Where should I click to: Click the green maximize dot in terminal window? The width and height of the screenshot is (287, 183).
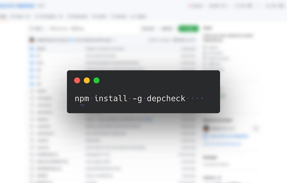coord(96,80)
